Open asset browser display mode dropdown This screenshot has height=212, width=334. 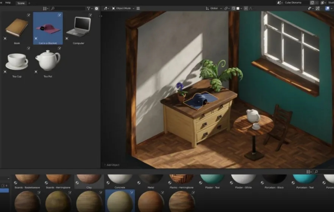pos(46,8)
